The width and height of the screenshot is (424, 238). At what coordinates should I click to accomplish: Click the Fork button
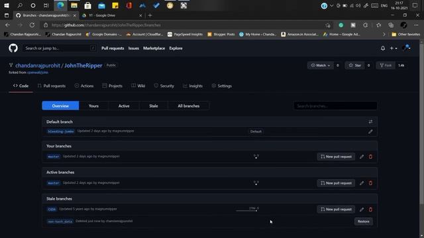[386, 65]
